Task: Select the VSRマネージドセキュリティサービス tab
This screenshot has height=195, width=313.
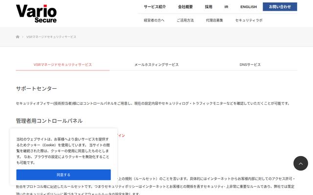Action: click(x=63, y=65)
